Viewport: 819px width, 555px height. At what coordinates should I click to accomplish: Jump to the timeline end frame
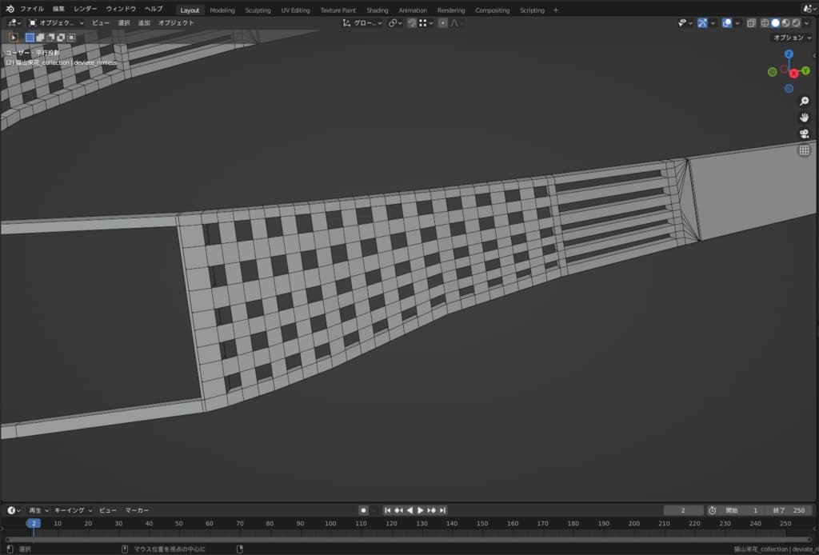[442, 510]
